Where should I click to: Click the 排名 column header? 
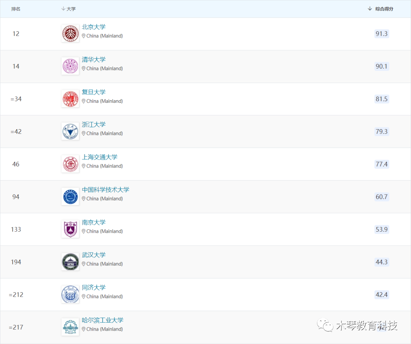pos(16,9)
